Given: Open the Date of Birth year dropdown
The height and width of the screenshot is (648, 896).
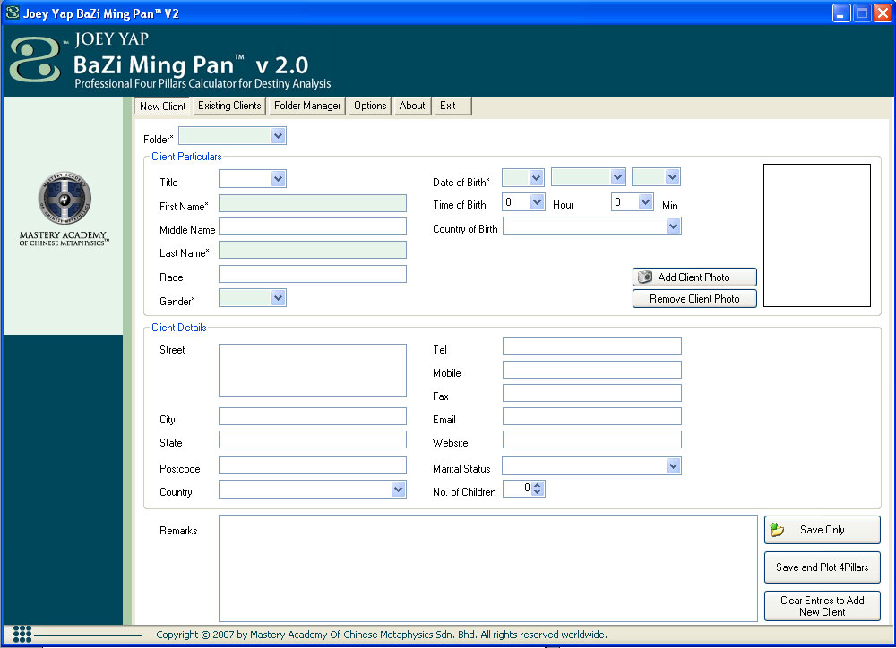Looking at the screenshot, I should point(672,177).
